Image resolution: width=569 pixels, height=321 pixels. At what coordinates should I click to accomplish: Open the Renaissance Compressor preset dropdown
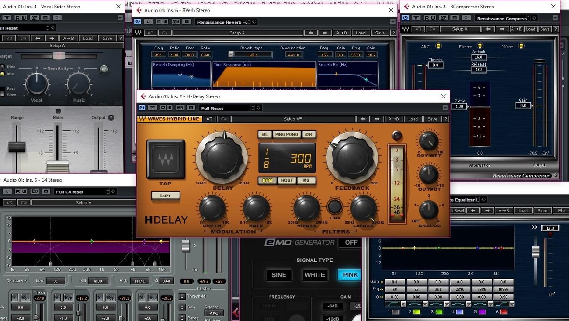click(x=503, y=18)
